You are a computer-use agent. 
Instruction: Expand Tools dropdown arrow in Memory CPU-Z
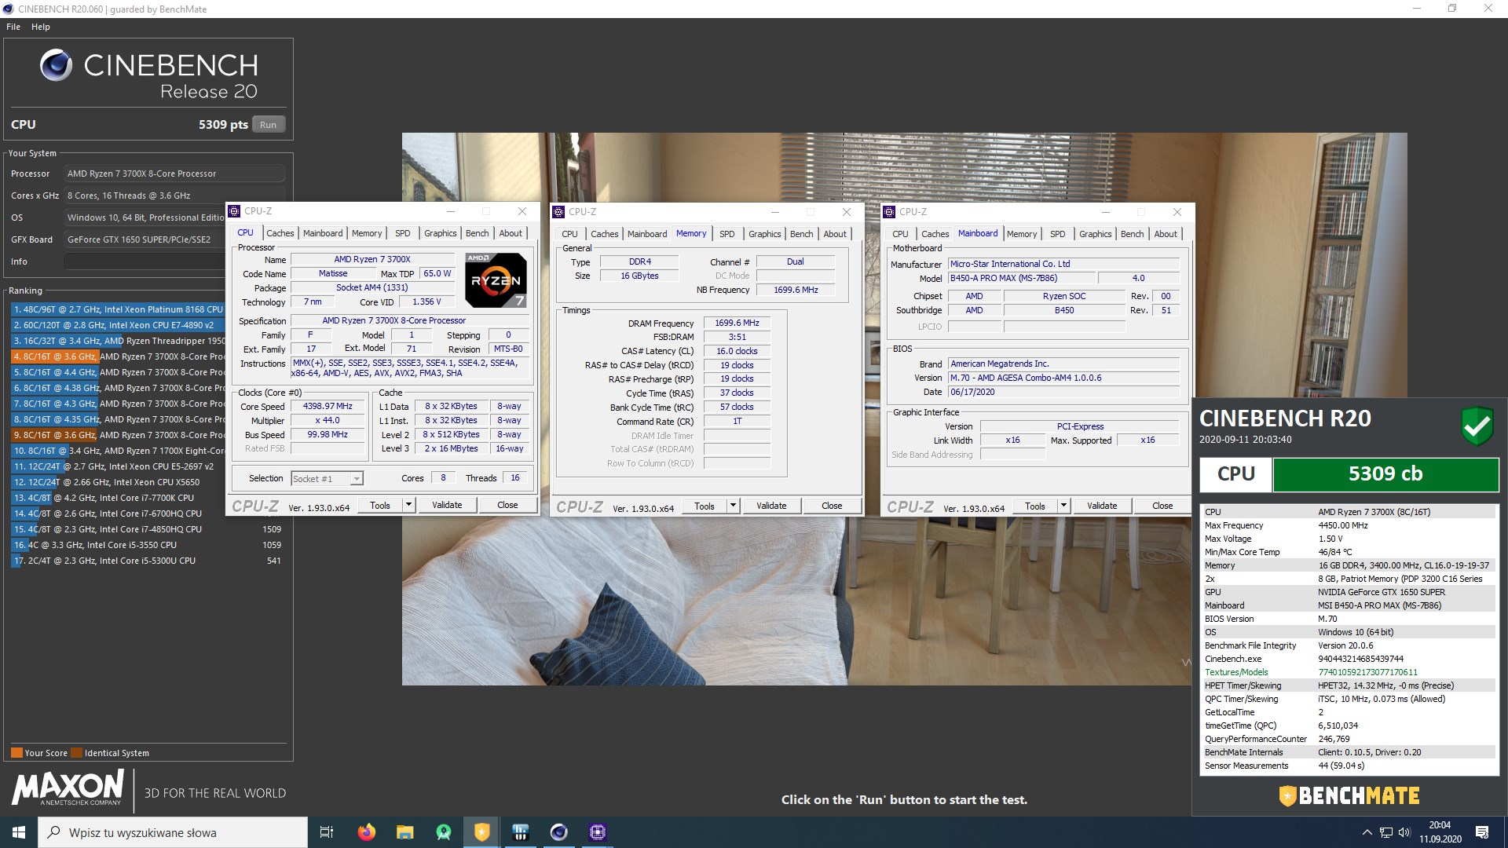click(x=733, y=506)
